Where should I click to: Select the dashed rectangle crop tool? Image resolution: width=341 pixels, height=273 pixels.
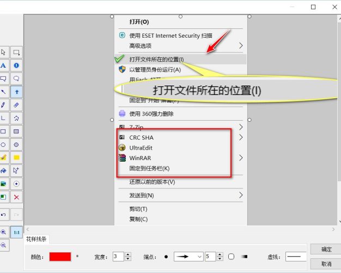pos(16,52)
